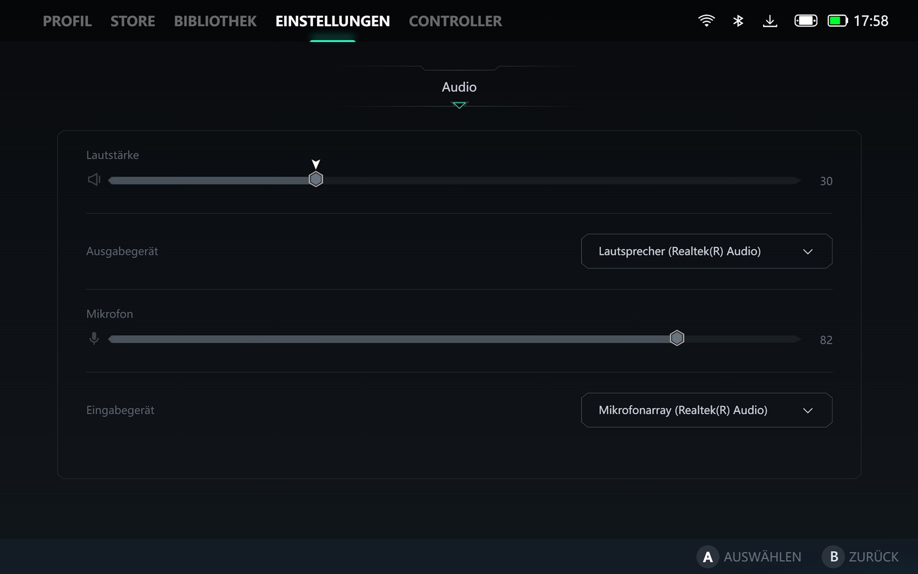This screenshot has width=918, height=574.
Task: Click the green device battery icon
Action: click(837, 21)
